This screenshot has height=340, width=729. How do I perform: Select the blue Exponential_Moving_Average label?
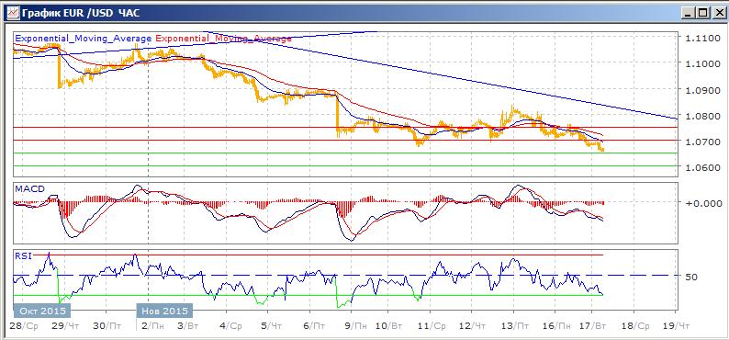(x=84, y=39)
